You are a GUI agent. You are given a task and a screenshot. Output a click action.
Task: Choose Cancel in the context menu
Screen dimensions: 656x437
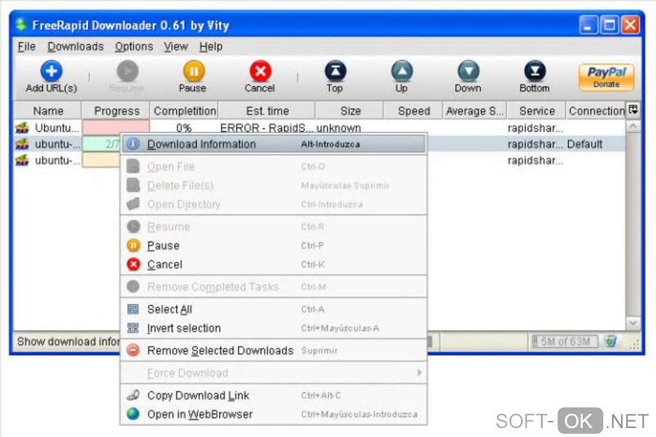273,264
